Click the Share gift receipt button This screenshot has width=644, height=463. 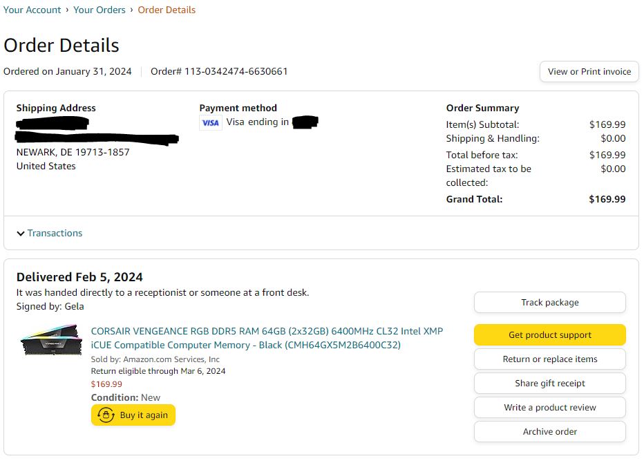(549, 384)
